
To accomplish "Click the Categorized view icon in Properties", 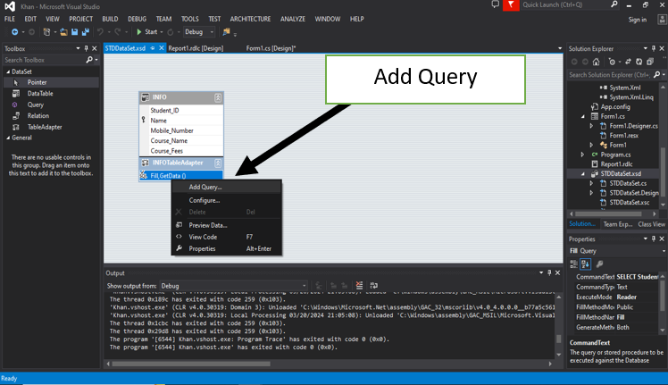I will 574,264.
